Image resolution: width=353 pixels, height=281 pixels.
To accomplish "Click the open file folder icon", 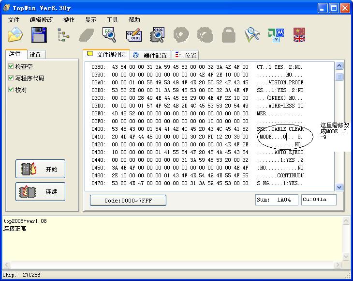I will tap(15, 35).
